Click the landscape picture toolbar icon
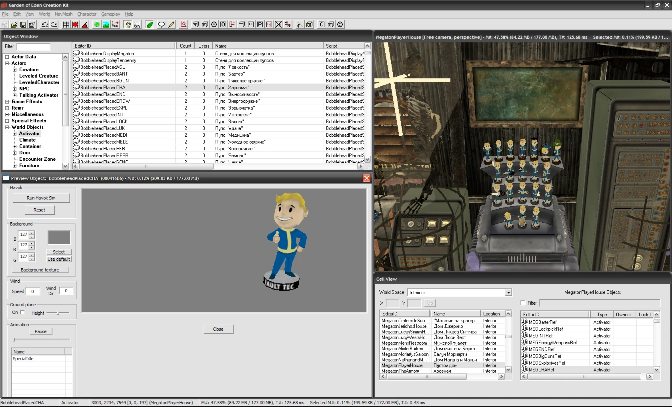Image resolution: width=672 pixels, height=407 pixels. [106, 25]
